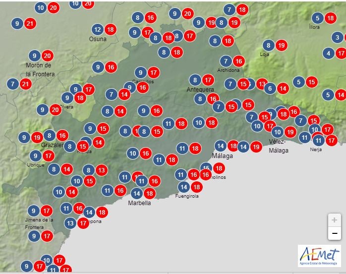Select red 17 marker above Ubrique
This screenshot has width=346, height=274.
pyautogui.click(x=47, y=156)
